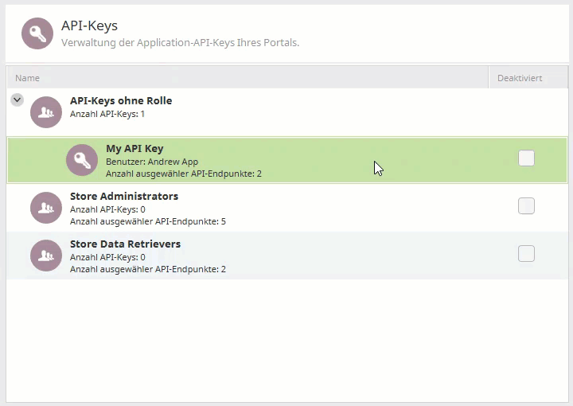The image size is (573, 406).
Task: Click the group icon for API-Keys ohne Rolle
Action: pyautogui.click(x=46, y=112)
